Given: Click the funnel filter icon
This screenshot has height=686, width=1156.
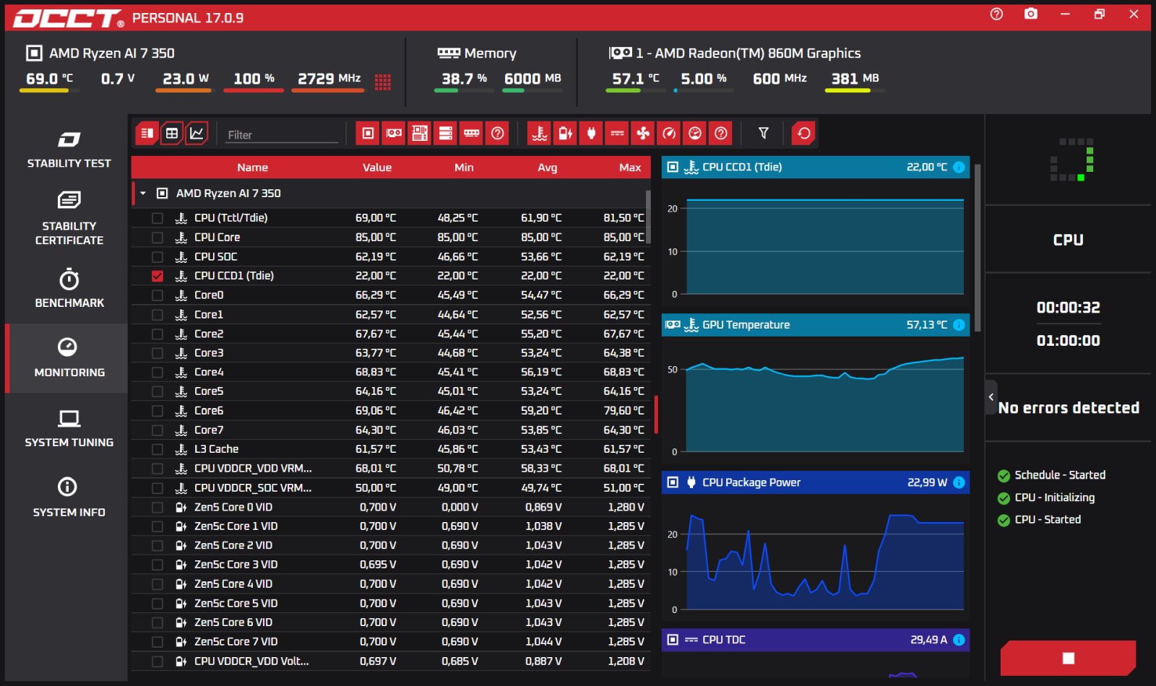Looking at the screenshot, I should click(x=763, y=133).
